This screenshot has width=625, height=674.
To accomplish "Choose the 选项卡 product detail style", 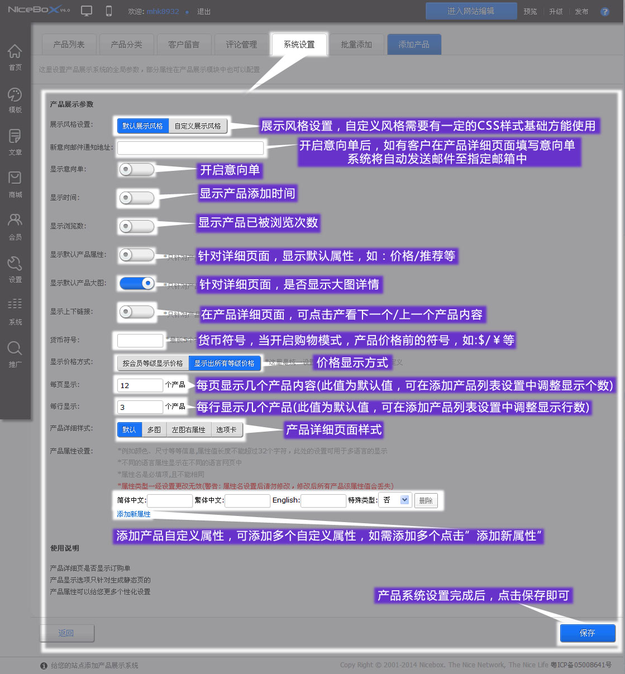I will pos(226,430).
